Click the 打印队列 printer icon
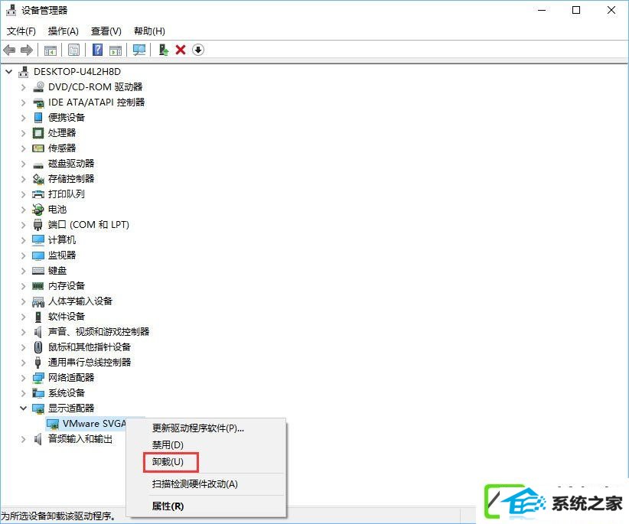The image size is (629, 524). (x=38, y=194)
